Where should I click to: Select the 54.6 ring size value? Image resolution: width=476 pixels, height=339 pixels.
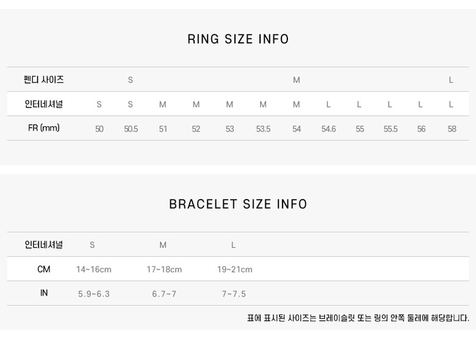328,129
